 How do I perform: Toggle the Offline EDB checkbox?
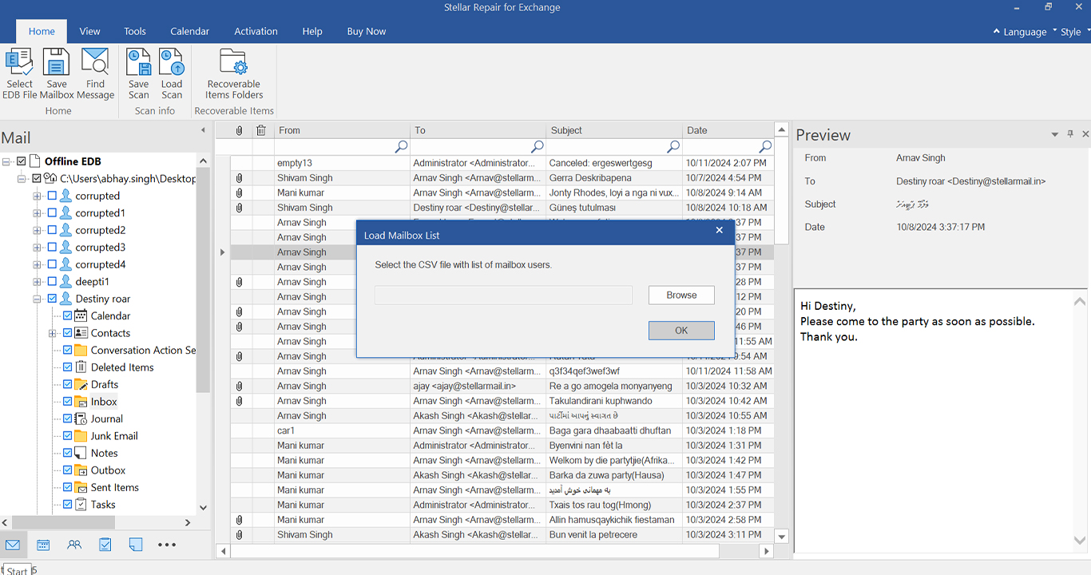click(22, 161)
